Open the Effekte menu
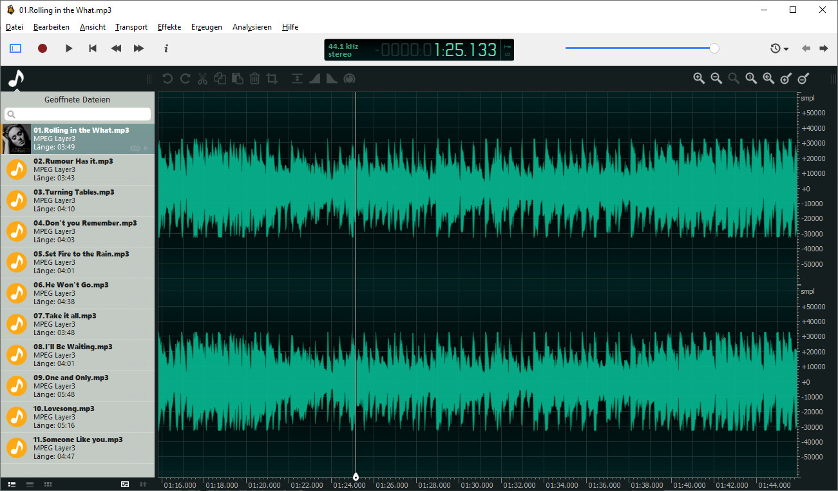This screenshot has width=838, height=491. click(x=169, y=27)
